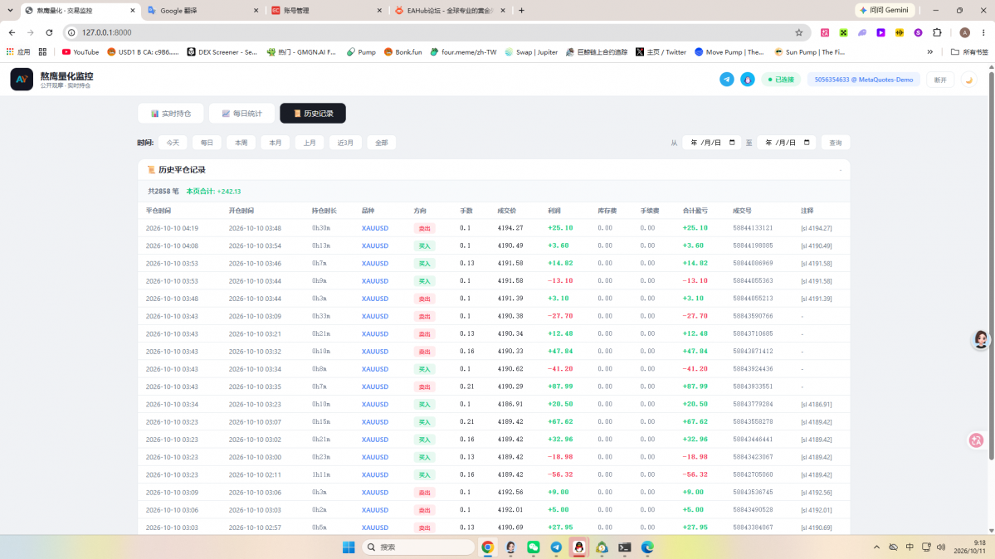Open Telegram from the taskbar
Image resolution: width=995 pixels, height=559 pixels.
coord(556,547)
